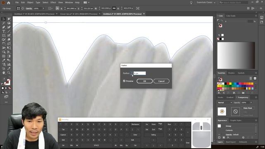Viewport: 265px width, 149px height.
Task: Click Cancel in the Feather dialog
Action: click(x=161, y=81)
